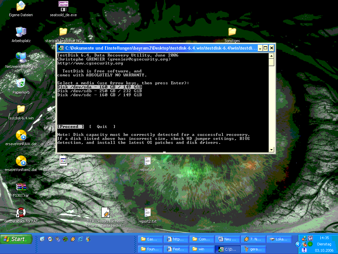Select the ersaveVonRaw2.dat file icon
338x254 pixels.
[21, 161]
